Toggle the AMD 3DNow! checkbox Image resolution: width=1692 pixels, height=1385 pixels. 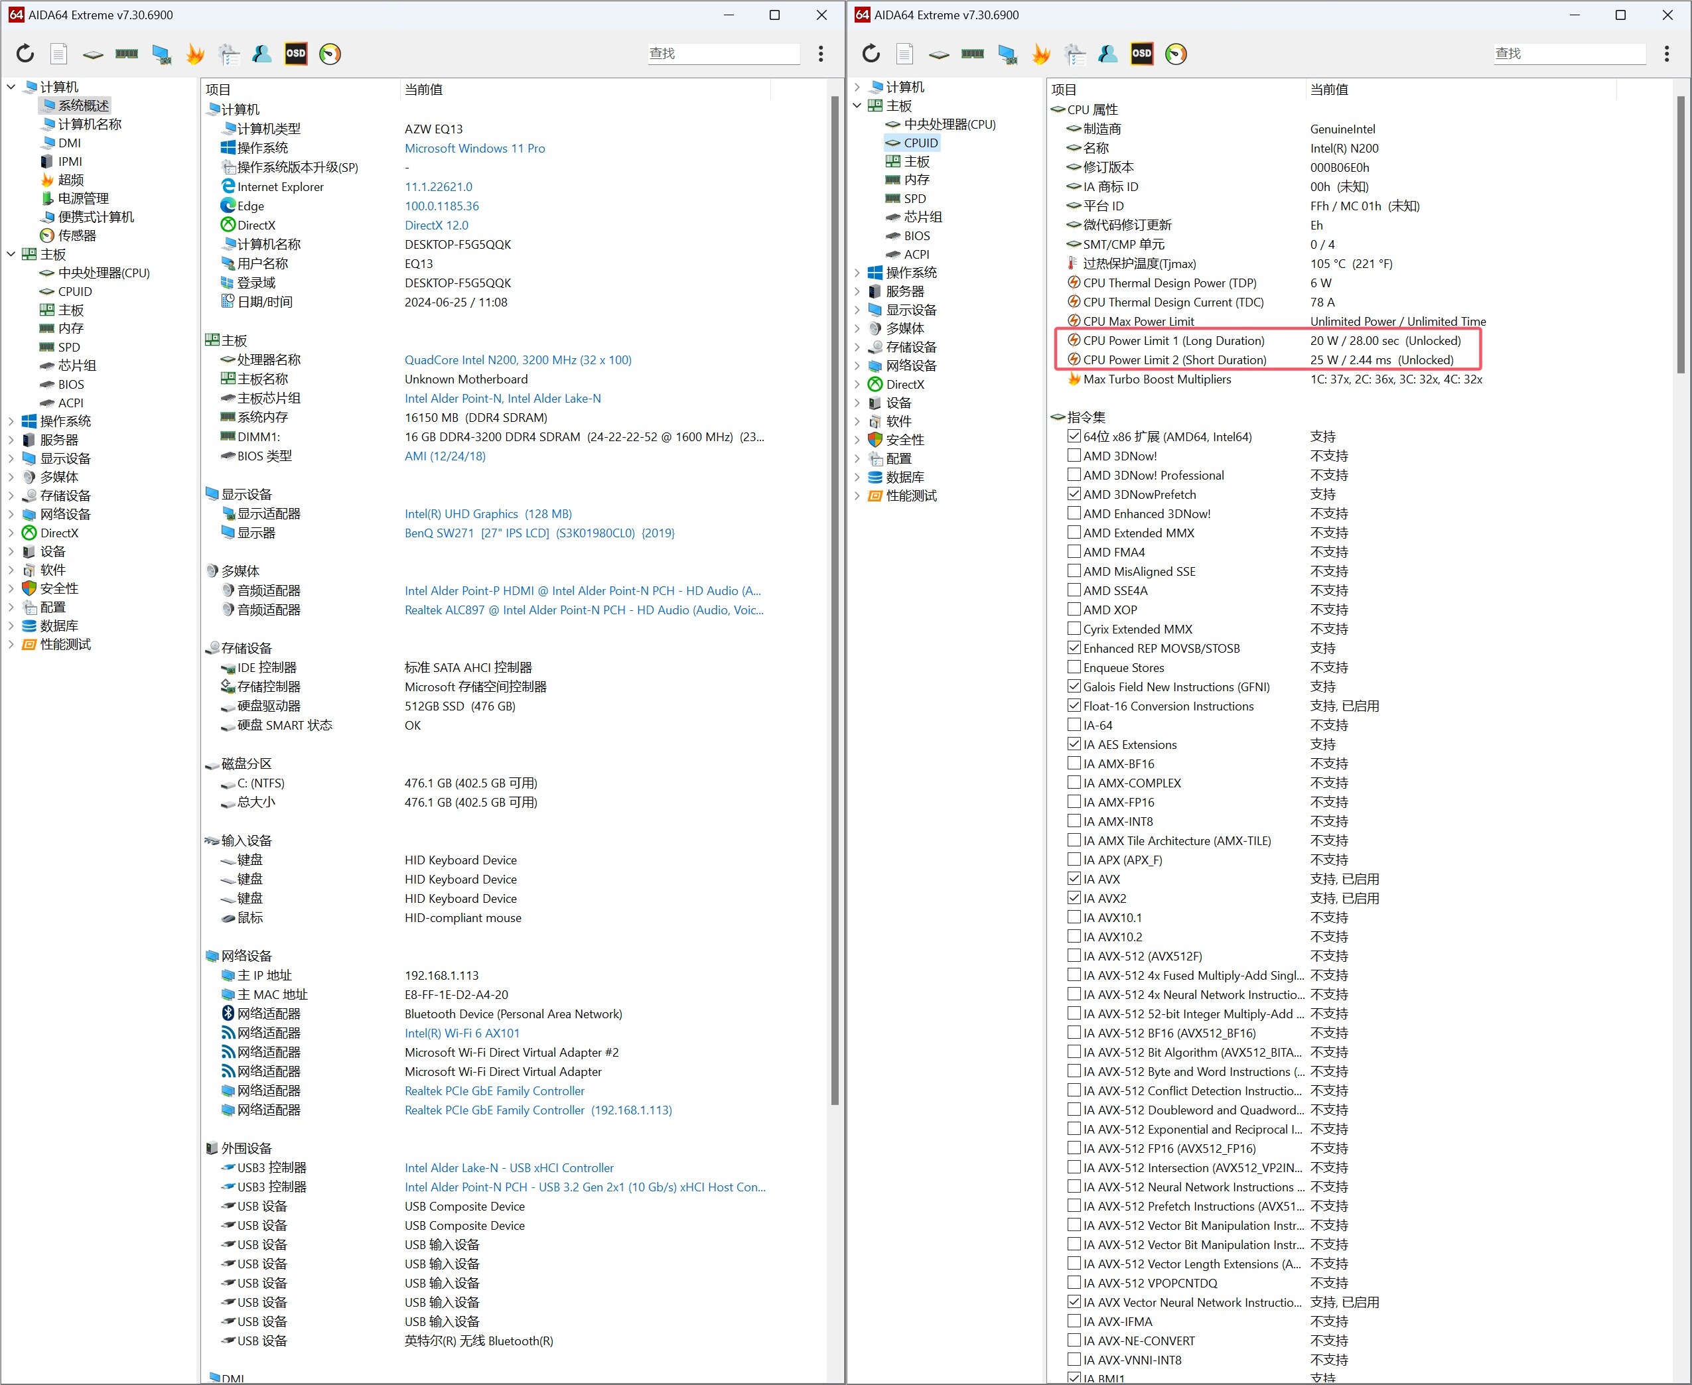pos(1074,456)
